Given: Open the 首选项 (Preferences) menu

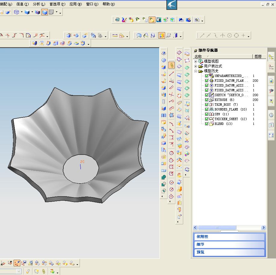Looking at the screenshot, I should pyautogui.click(x=57, y=4).
